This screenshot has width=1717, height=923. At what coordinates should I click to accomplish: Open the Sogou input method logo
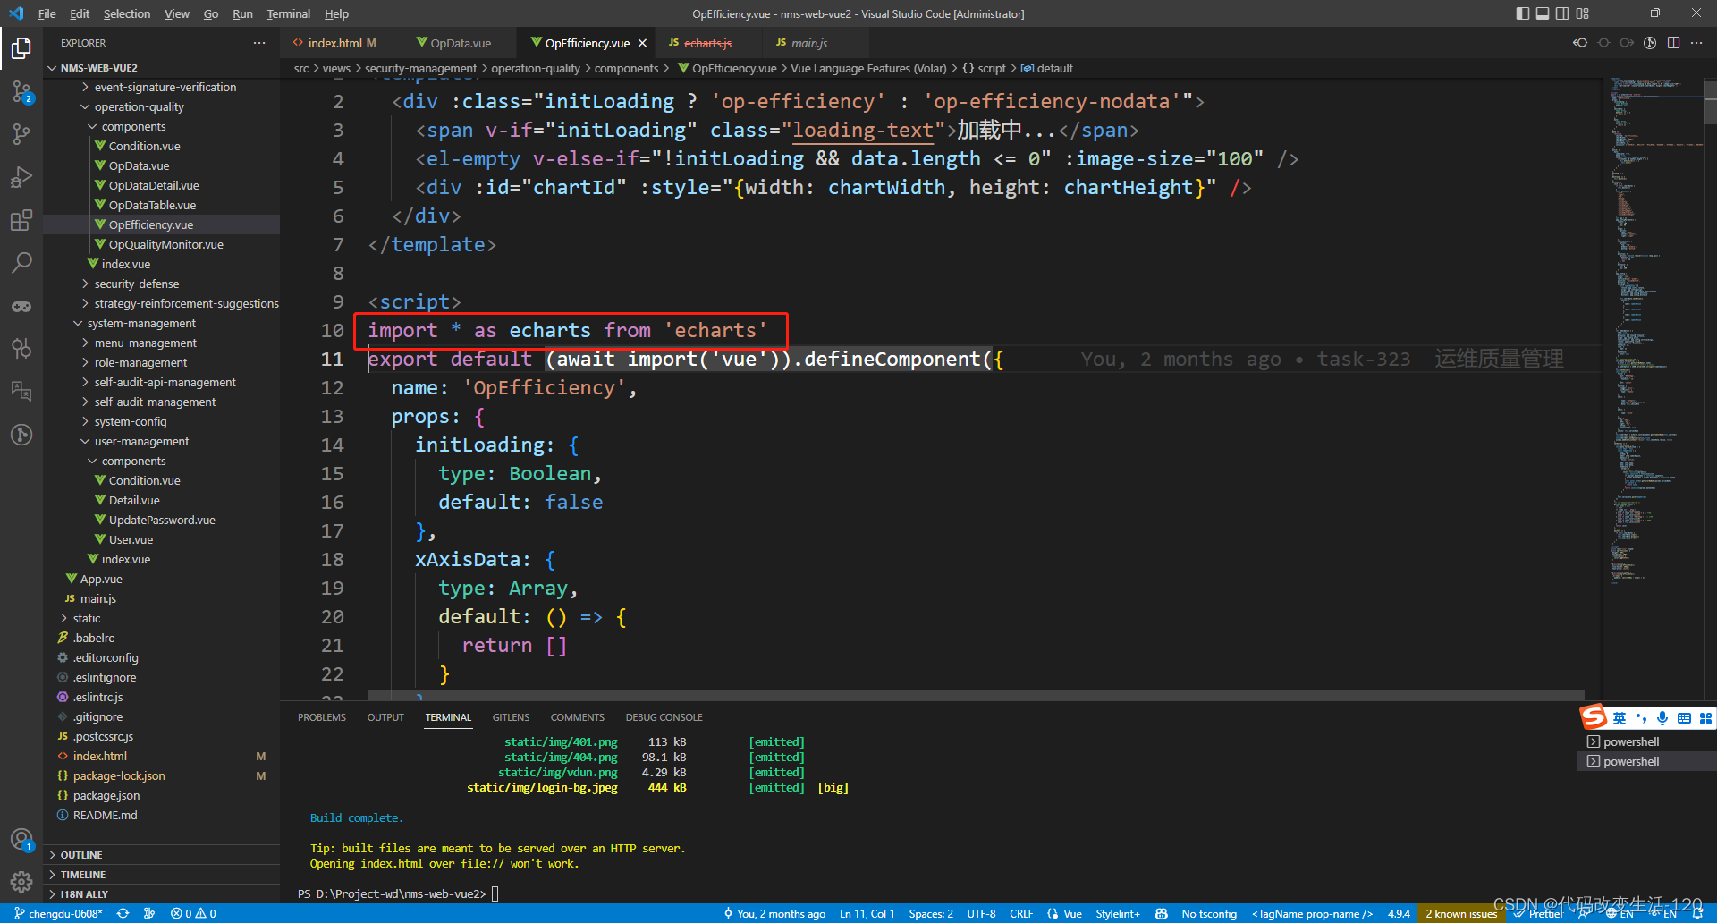(1594, 717)
